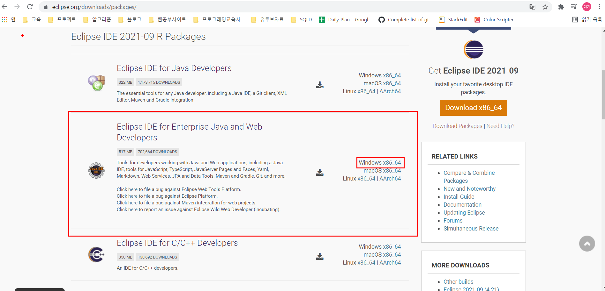Open the Install Guide link

459,197
